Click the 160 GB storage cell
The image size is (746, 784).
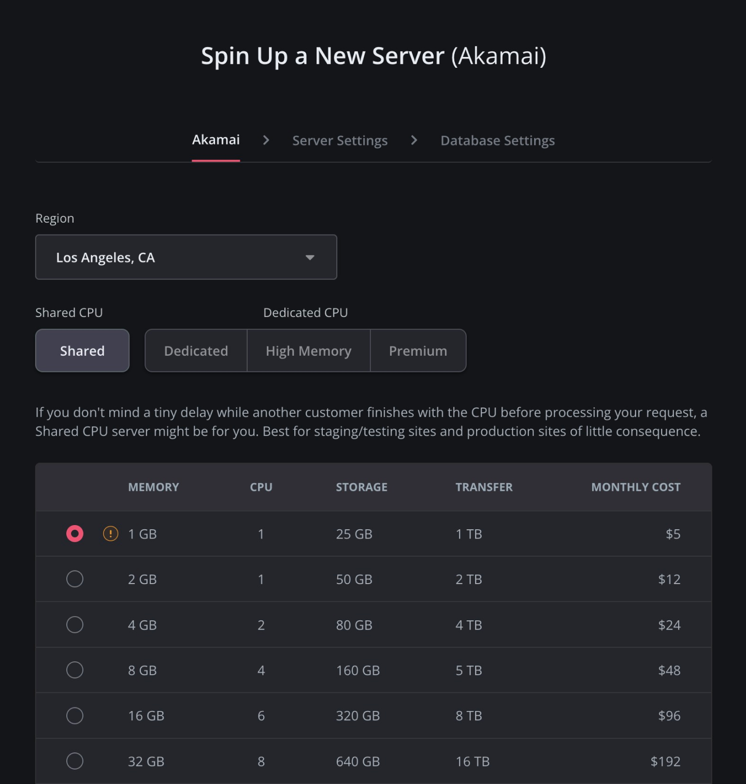click(x=358, y=671)
